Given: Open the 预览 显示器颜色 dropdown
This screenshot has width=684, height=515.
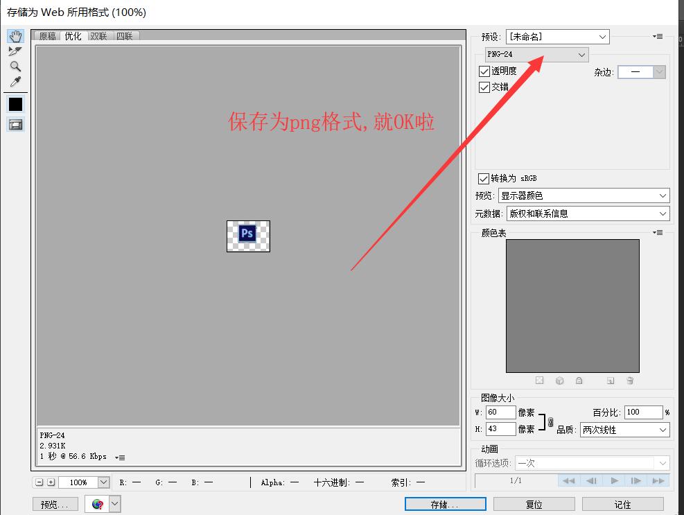Looking at the screenshot, I should click(584, 196).
